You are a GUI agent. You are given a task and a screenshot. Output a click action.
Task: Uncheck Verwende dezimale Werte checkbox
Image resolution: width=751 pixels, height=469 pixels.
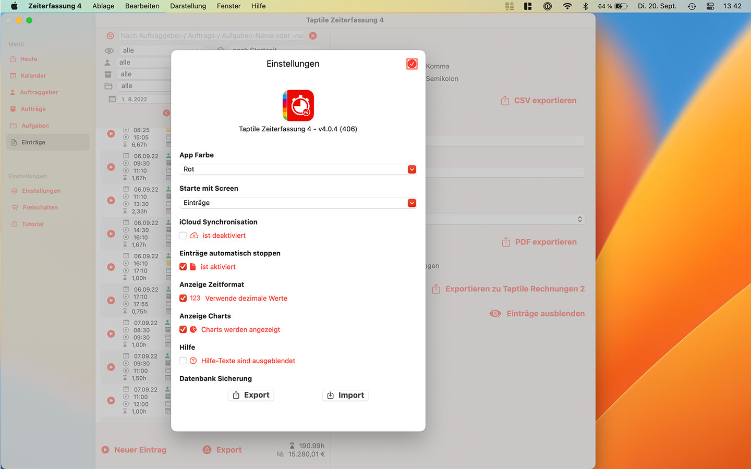[183, 298]
